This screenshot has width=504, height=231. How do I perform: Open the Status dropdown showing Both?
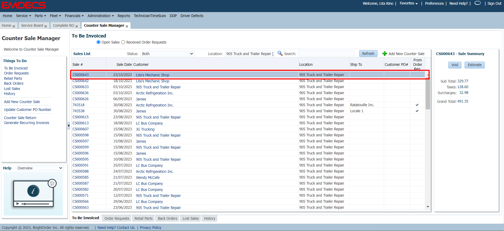tap(167, 54)
